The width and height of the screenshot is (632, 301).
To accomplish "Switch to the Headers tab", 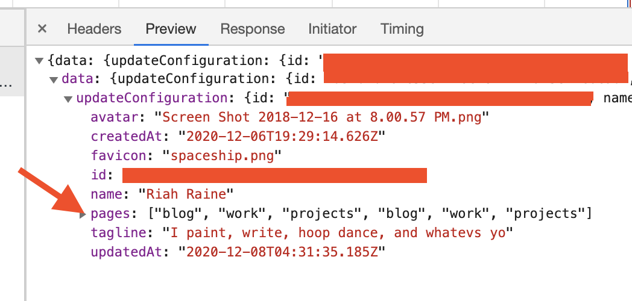I will [x=94, y=29].
